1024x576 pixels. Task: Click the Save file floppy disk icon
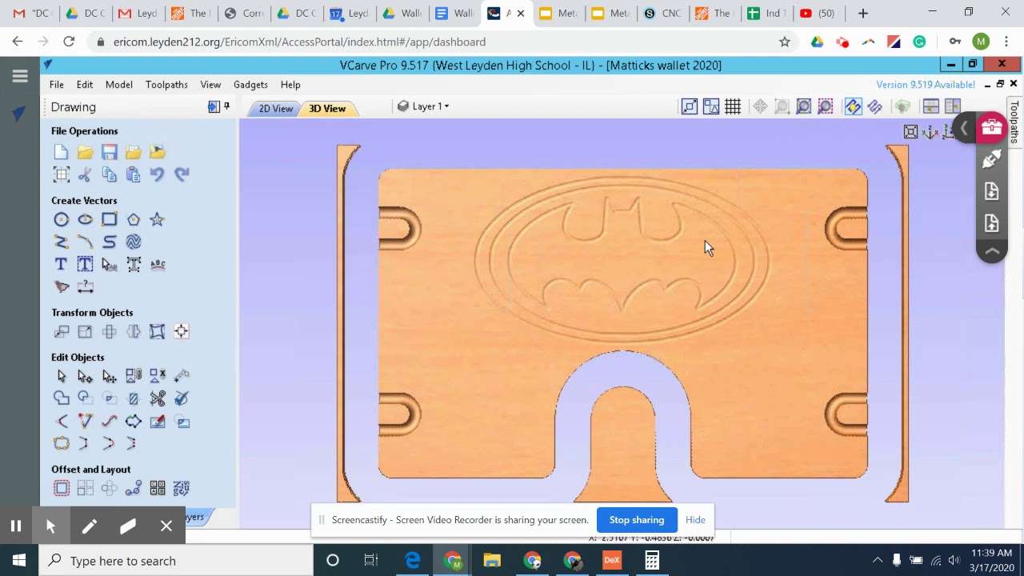click(110, 152)
